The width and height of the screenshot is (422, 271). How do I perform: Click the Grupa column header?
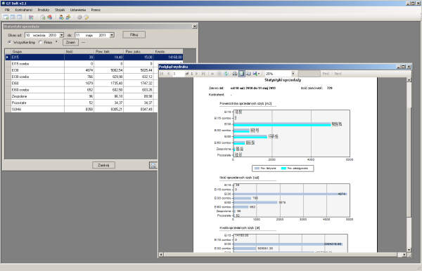coord(37,51)
